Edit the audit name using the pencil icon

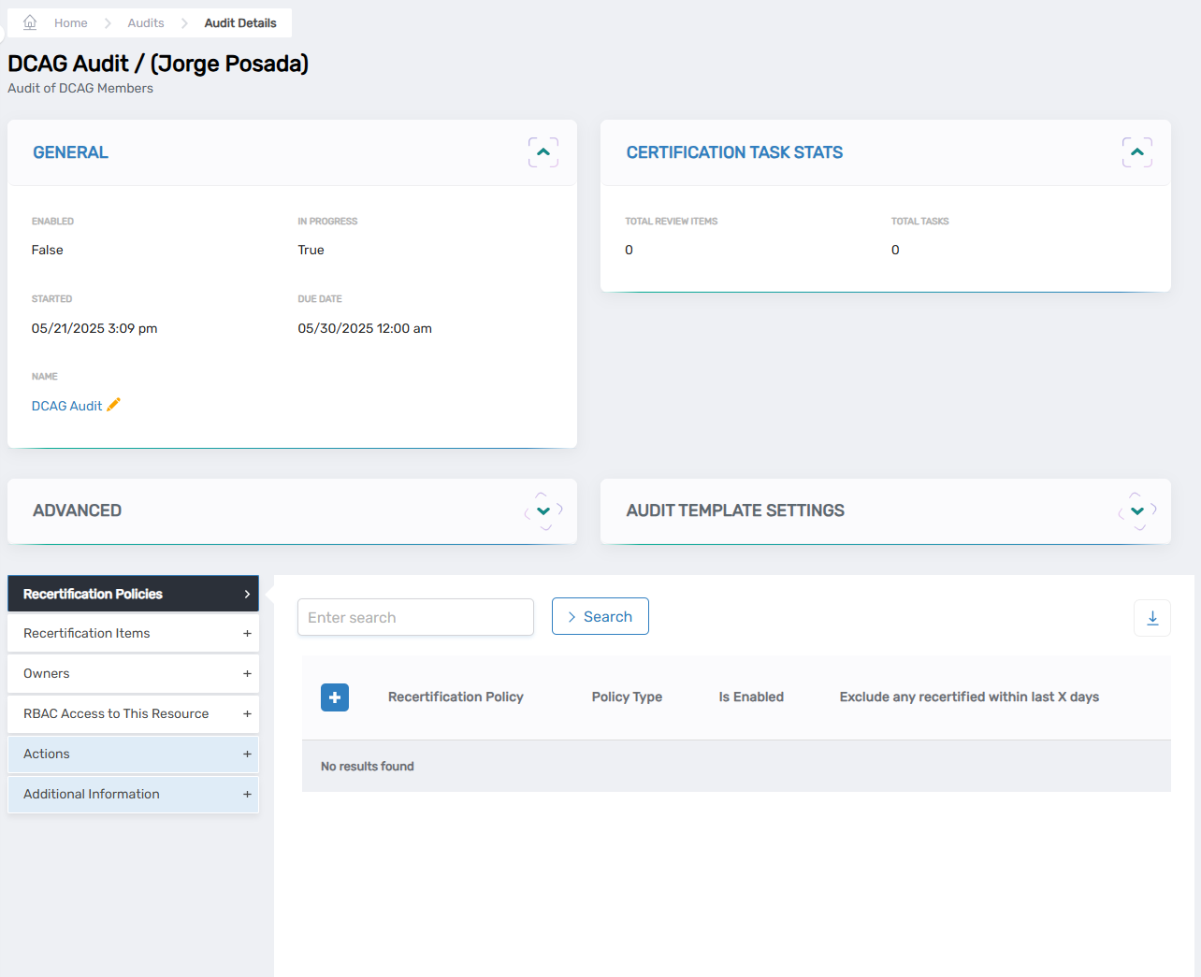(114, 405)
